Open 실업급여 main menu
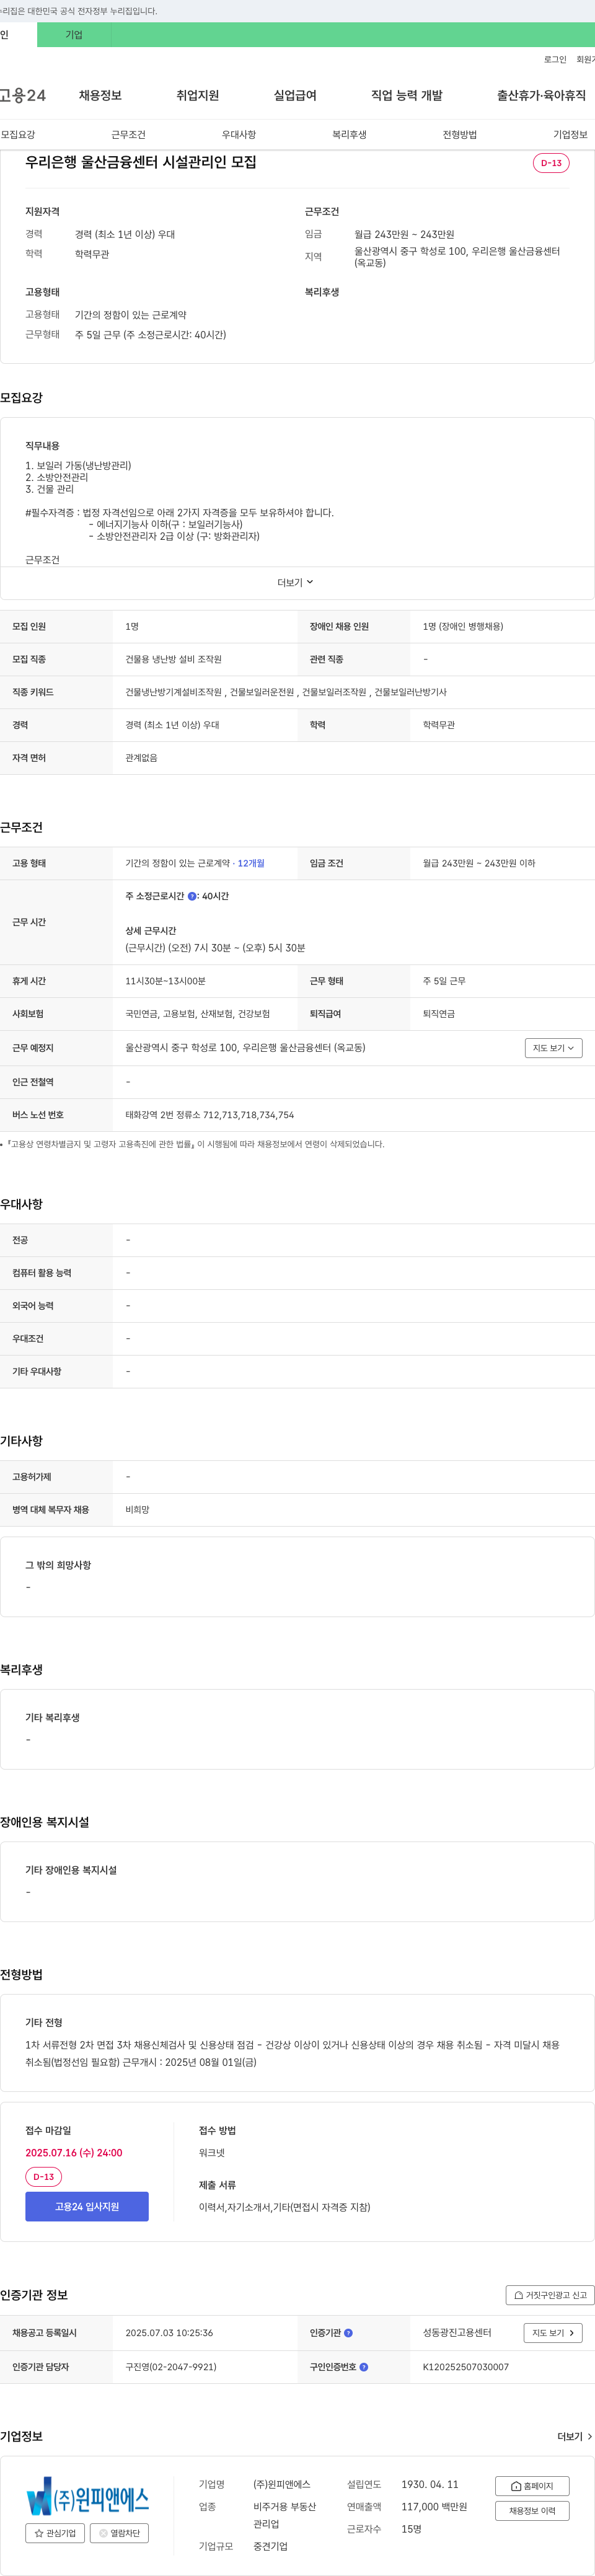Screen dimensions: 595x2576 [295, 95]
